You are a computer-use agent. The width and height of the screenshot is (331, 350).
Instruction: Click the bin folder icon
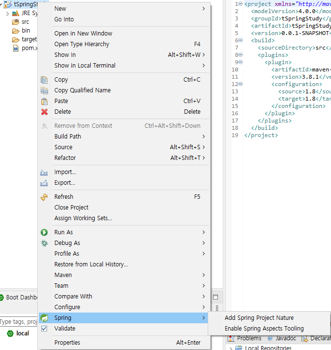click(x=16, y=31)
